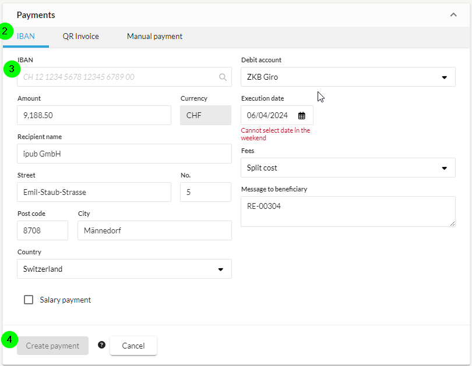The height and width of the screenshot is (366, 472).
Task: Toggle the Salary payment checkbox
Action: tap(29, 300)
